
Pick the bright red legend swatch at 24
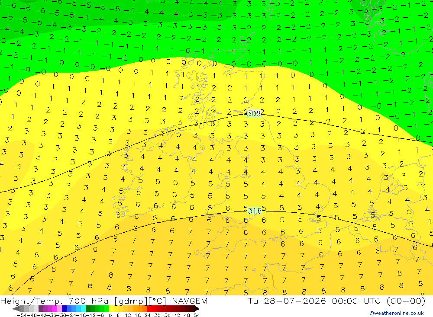[x=149, y=309]
